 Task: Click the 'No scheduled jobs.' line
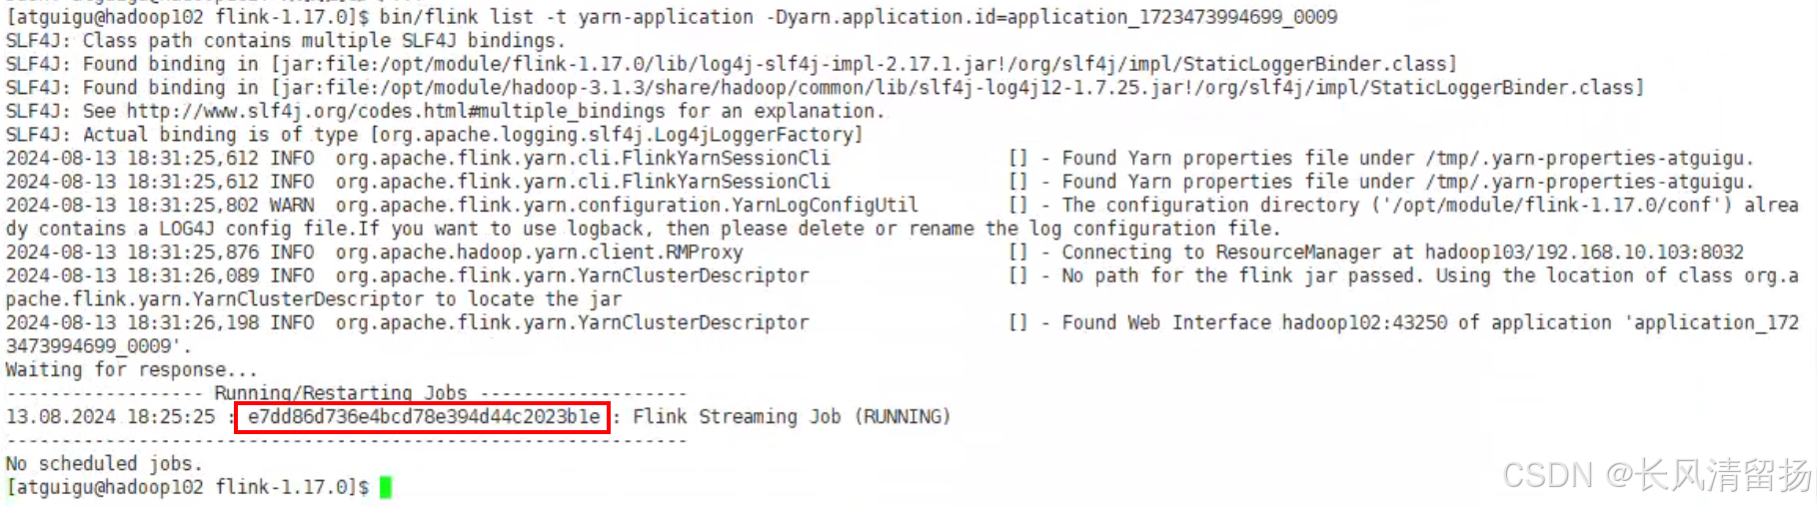tap(104, 464)
